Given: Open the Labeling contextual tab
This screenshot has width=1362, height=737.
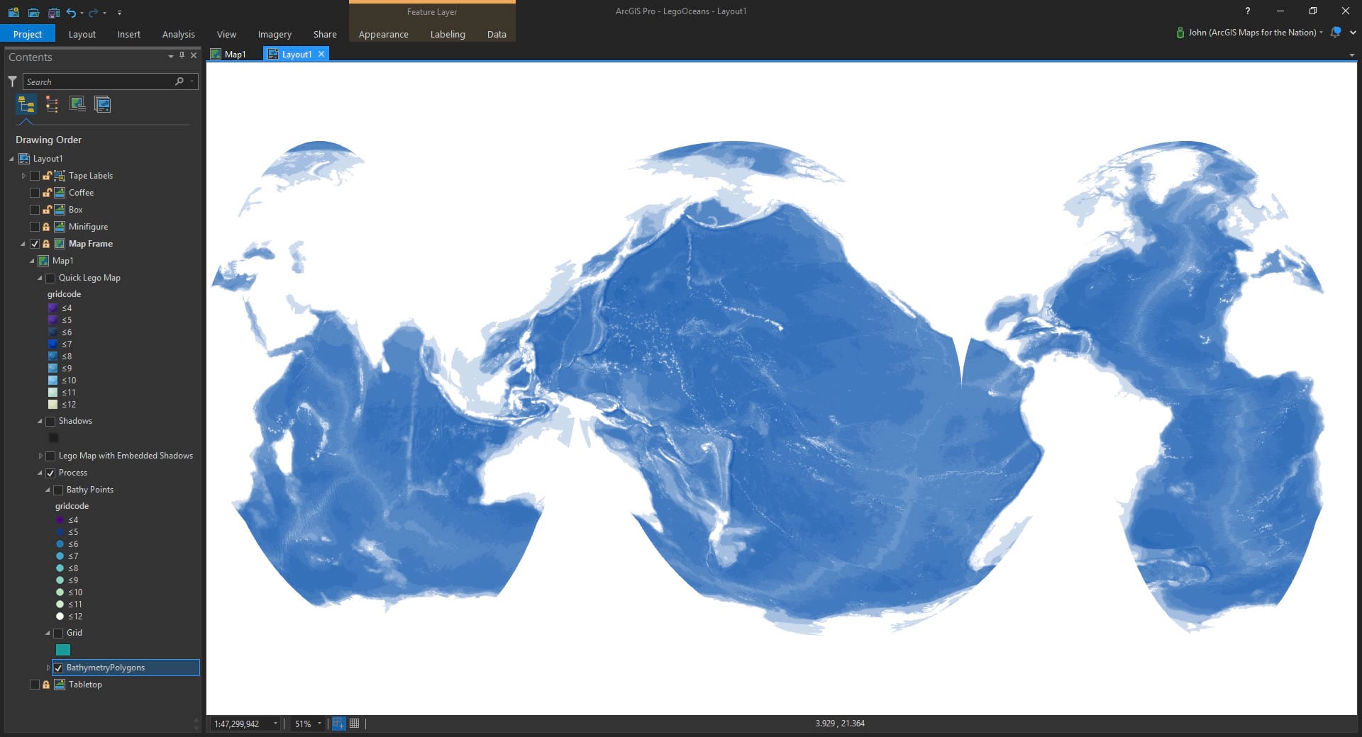Looking at the screenshot, I should (448, 34).
